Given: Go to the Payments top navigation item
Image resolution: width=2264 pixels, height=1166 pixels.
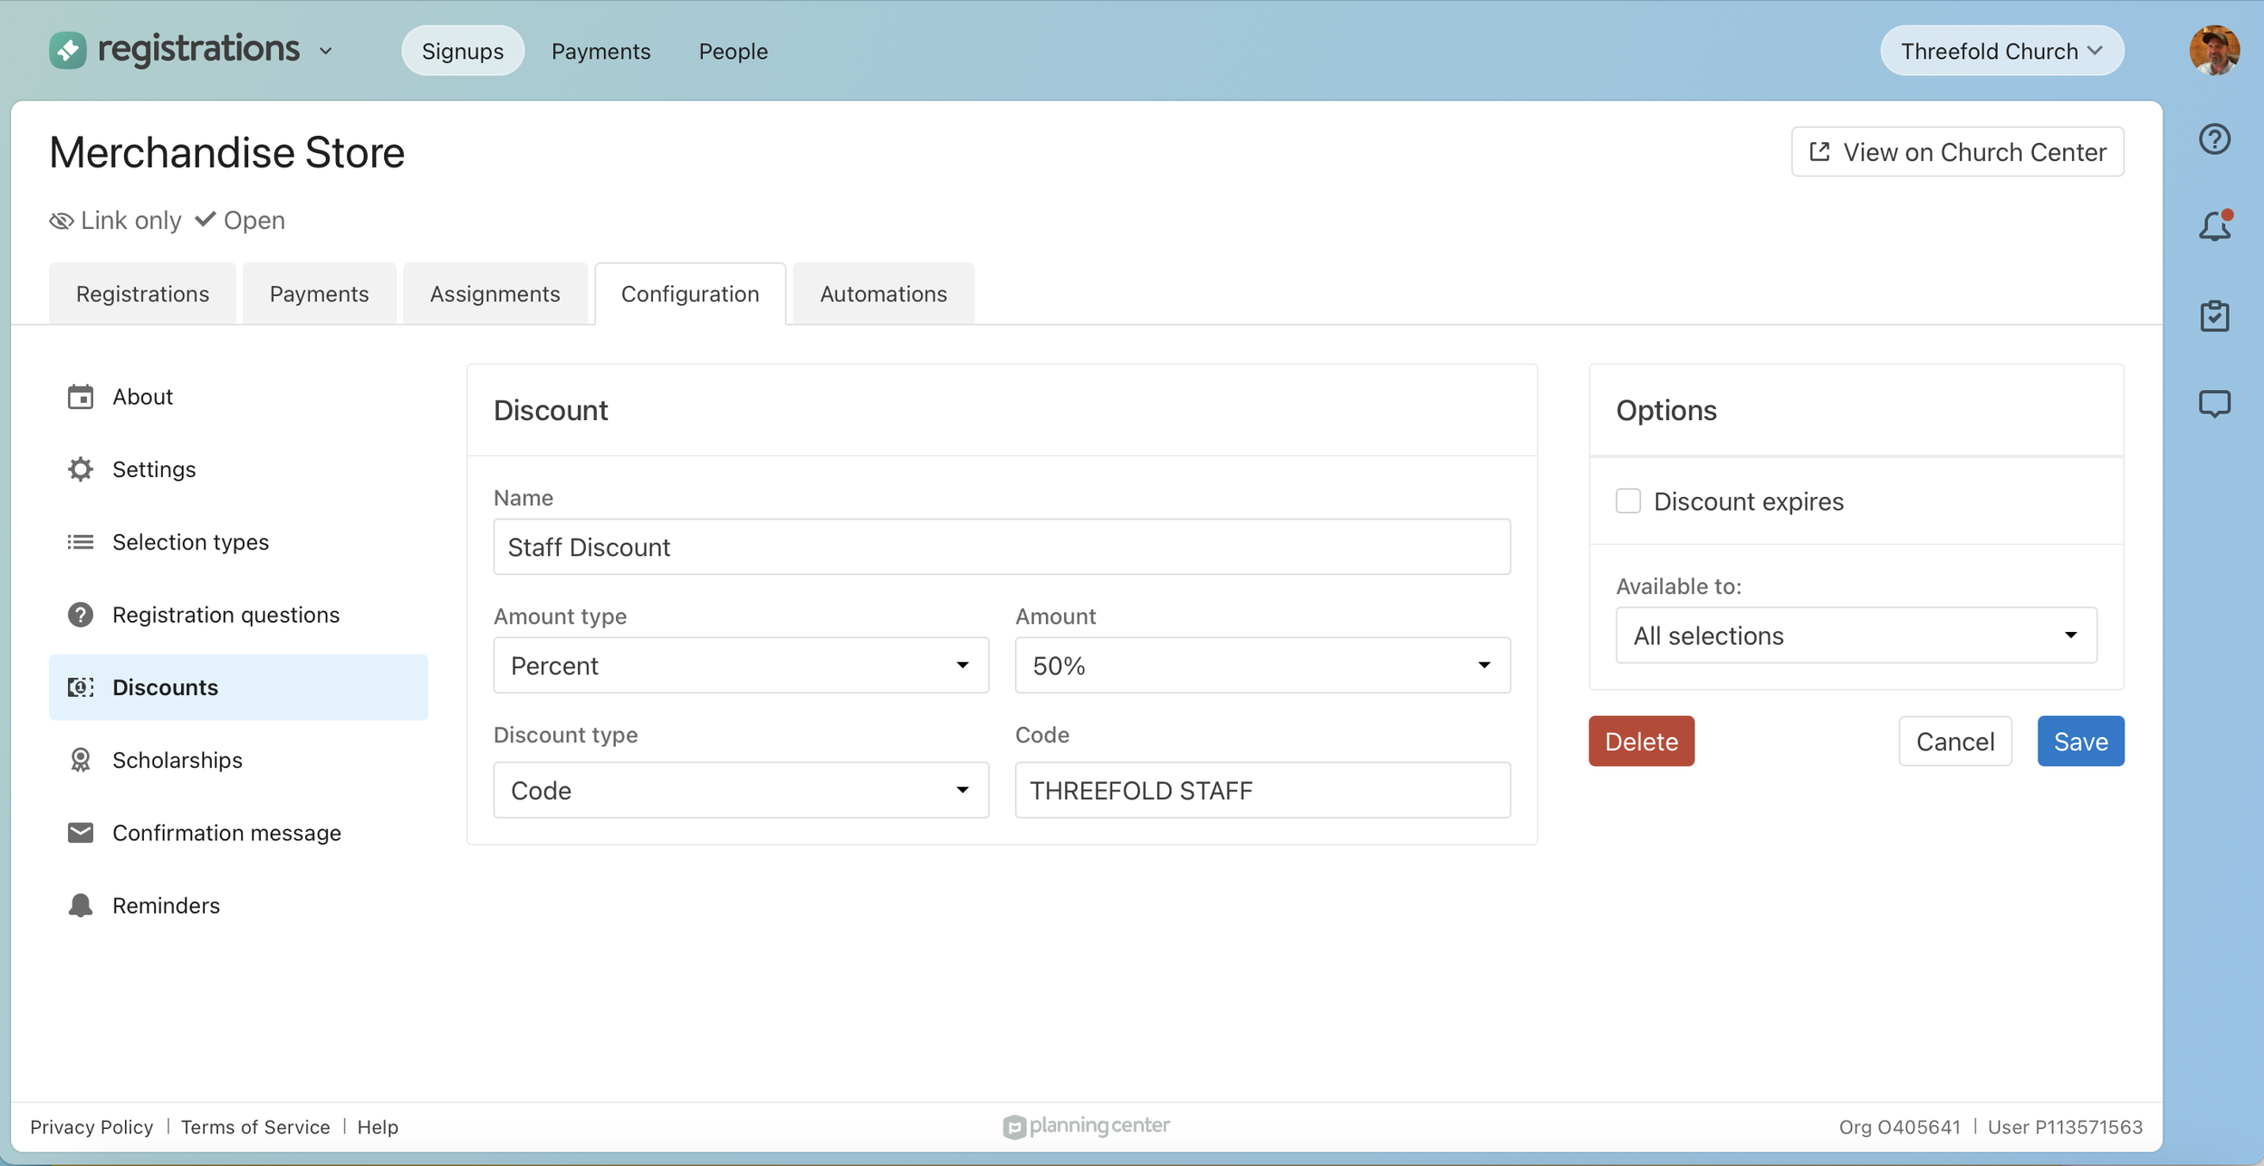Looking at the screenshot, I should 600,52.
